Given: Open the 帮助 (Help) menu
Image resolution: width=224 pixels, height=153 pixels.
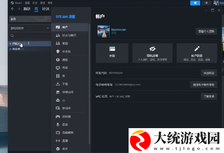Looking at the screenshot, I should point(50,3).
